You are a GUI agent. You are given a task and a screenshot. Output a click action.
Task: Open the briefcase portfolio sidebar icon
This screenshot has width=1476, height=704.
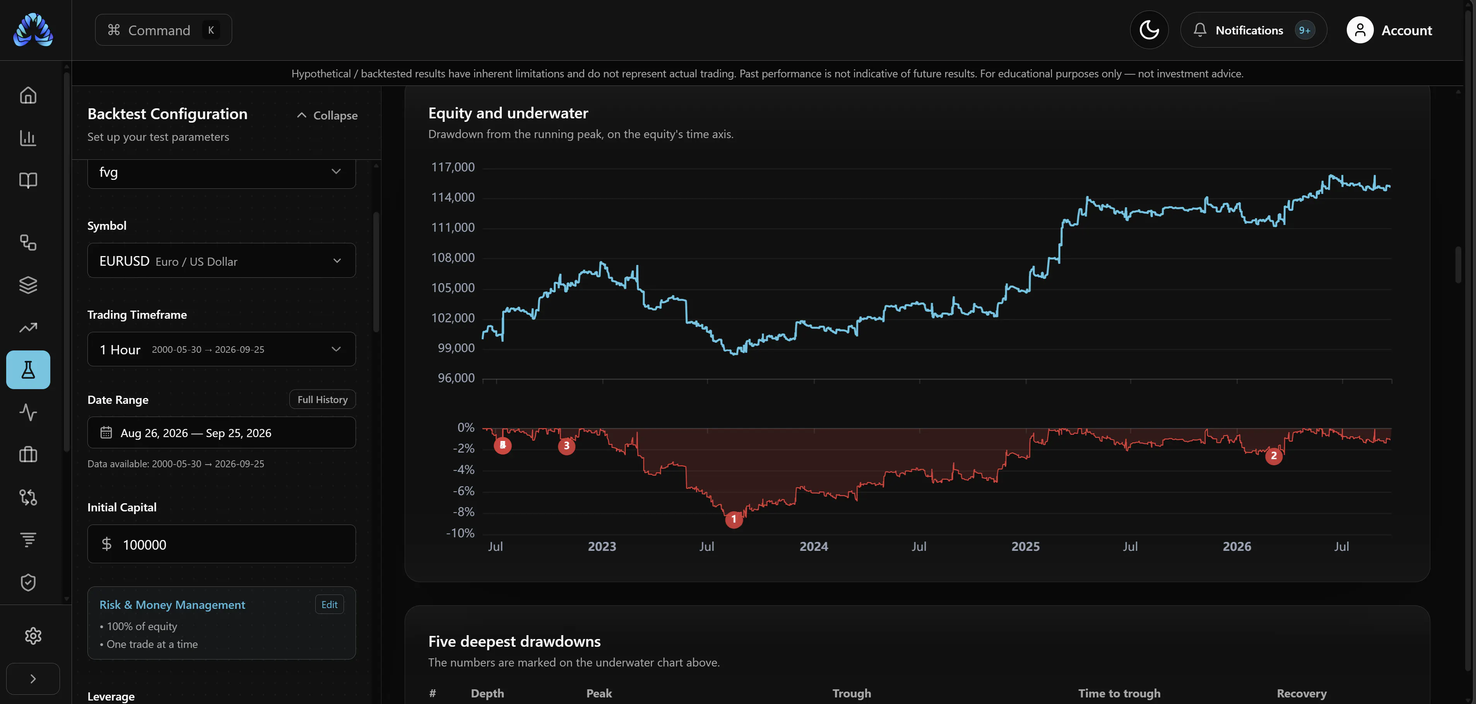[28, 455]
